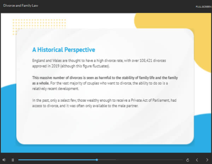Click the paragraph mentioning 108,421 divorces
The width and height of the screenshot is (212, 164).
[99, 63]
